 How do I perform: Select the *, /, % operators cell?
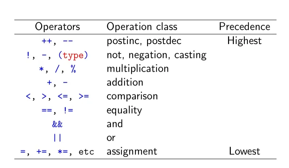[x=57, y=69]
